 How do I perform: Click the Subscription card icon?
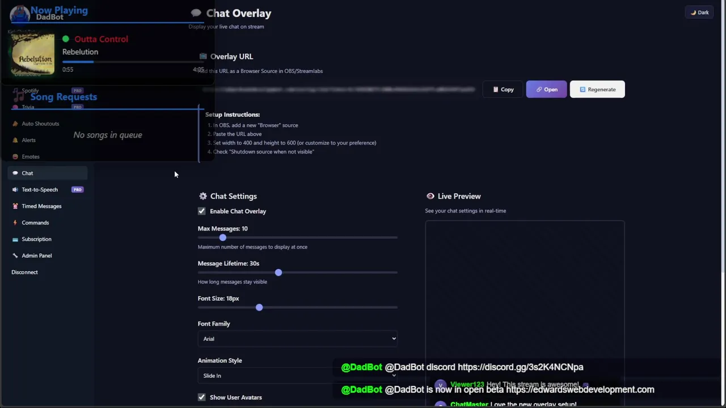[15, 239]
